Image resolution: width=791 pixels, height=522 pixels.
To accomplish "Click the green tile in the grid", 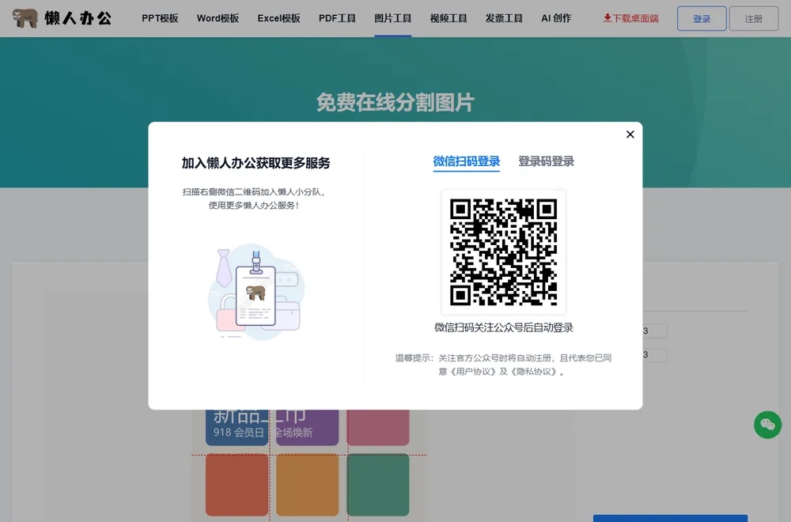I will 378,484.
